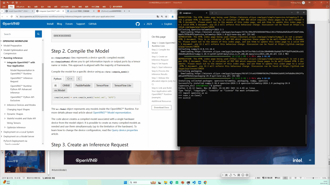The height and width of the screenshot is (185, 330).
Task: Select the PaddlePaddle tab
Action: point(83,85)
